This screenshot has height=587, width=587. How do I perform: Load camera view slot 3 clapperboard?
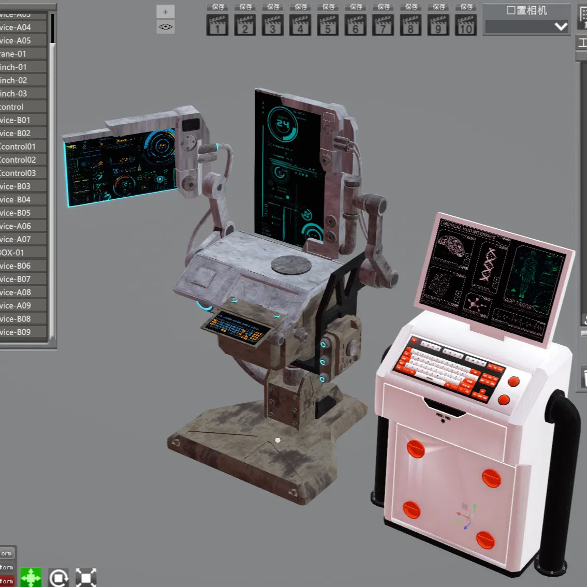[x=272, y=25]
